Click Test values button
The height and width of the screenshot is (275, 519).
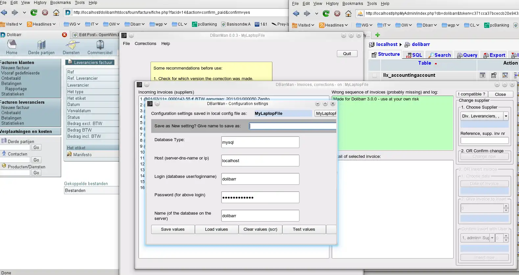pyautogui.click(x=304, y=229)
